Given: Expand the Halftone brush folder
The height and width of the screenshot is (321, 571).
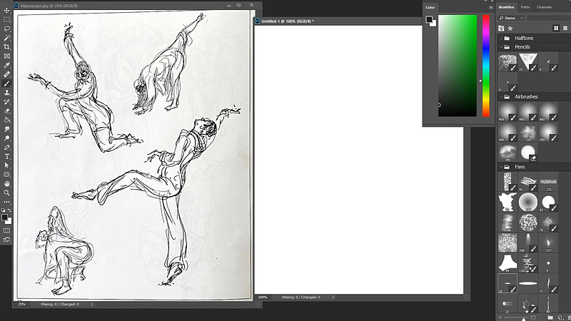Looking at the screenshot, I should (x=502, y=38).
